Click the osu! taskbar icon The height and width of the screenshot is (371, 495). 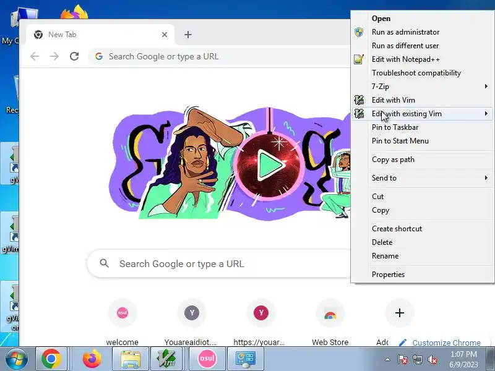pos(207,359)
